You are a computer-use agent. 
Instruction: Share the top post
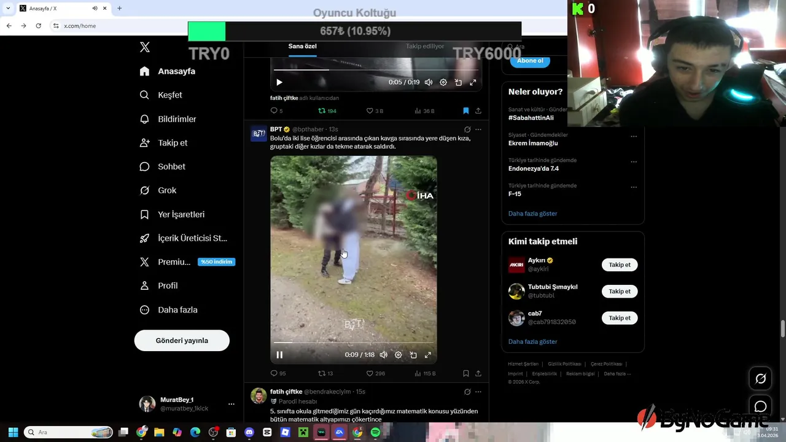[x=478, y=111]
